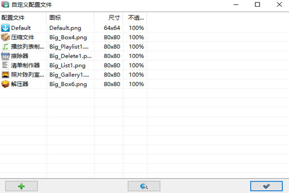Select the 照片陈列室 gallery icon
Screen dimensions: 289x193
click(x=5, y=75)
